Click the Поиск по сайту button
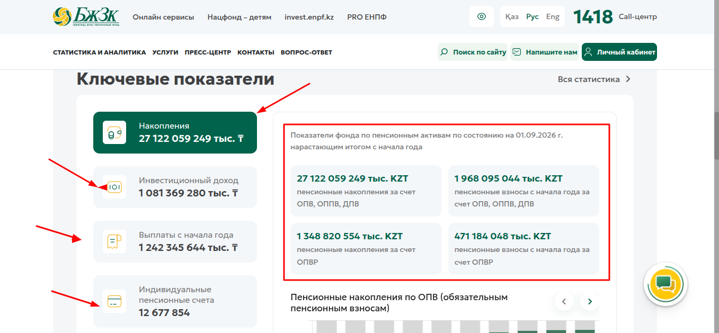719x333 pixels. click(x=473, y=52)
